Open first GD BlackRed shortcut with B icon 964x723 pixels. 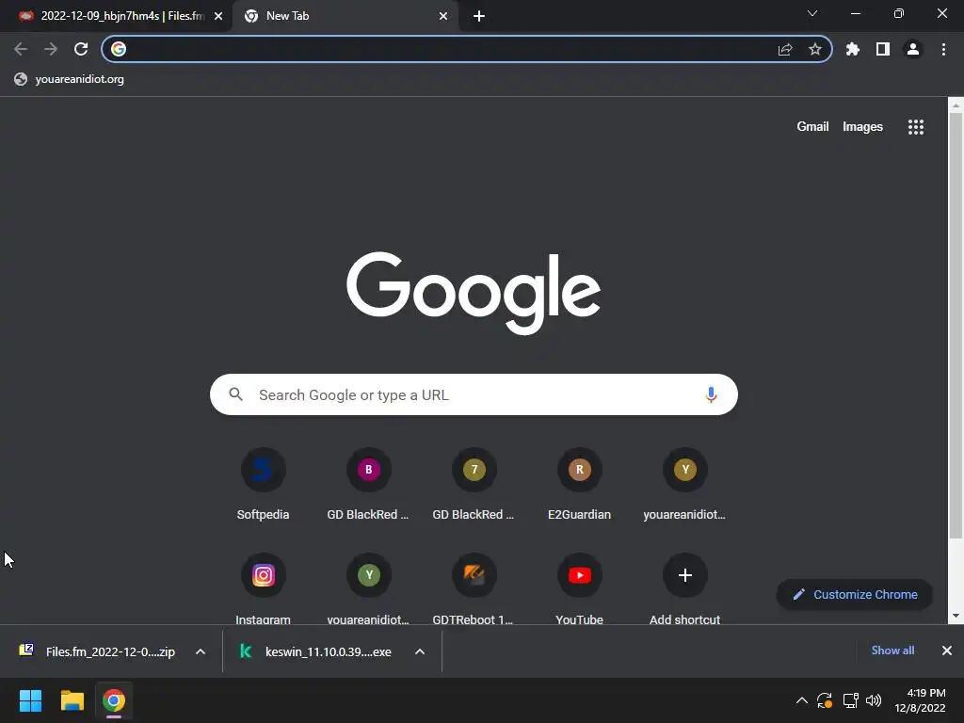(368, 485)
